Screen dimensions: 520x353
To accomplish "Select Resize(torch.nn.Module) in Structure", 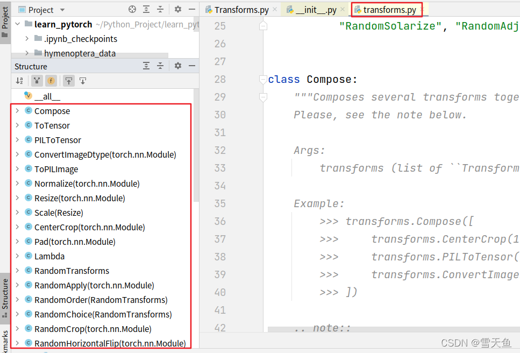I will click(80, 199).
